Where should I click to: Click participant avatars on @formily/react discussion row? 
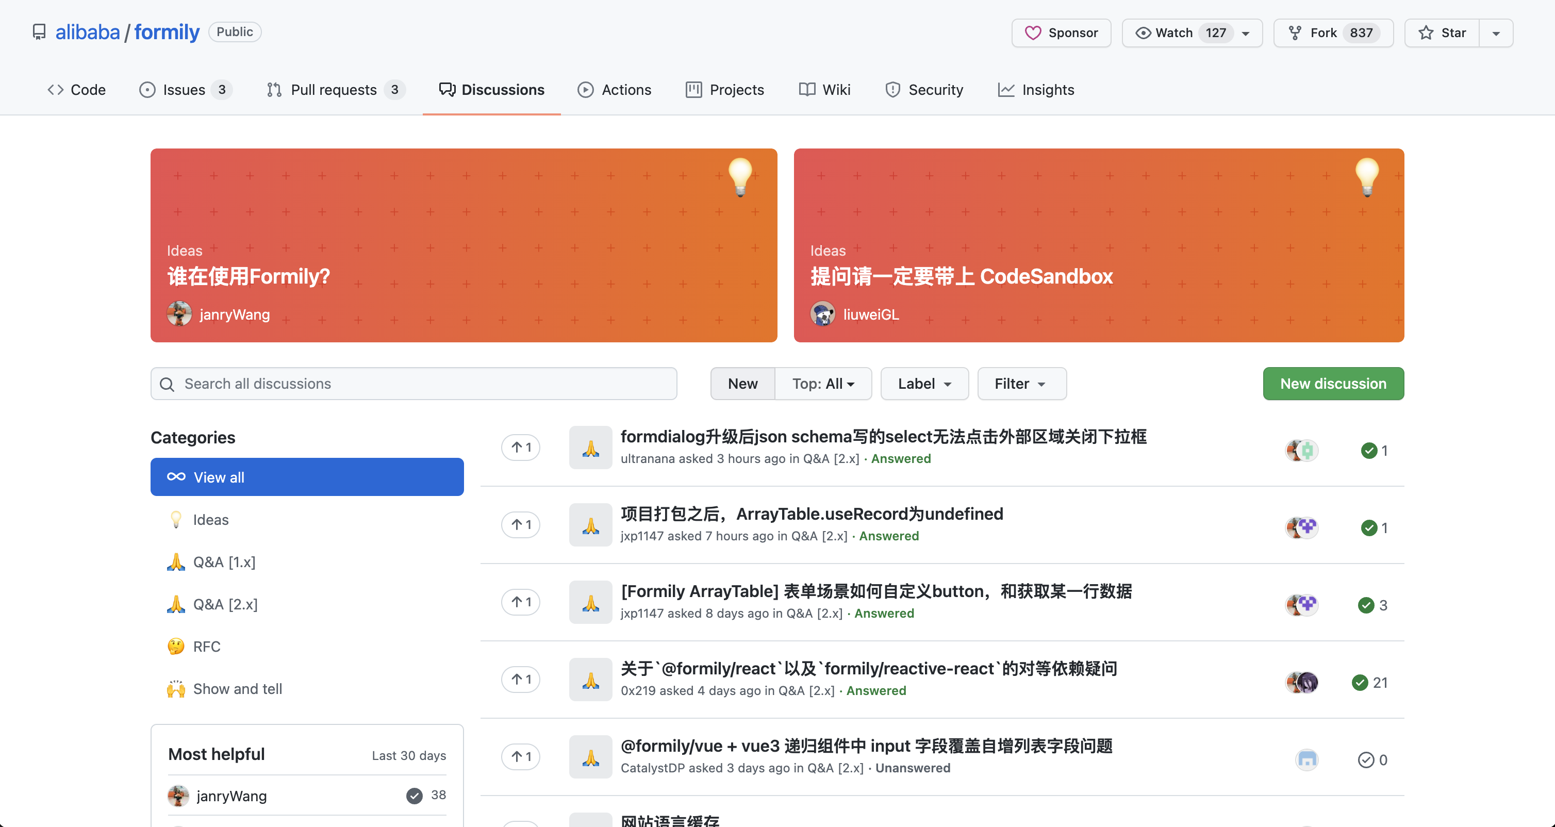(1302, 682)
